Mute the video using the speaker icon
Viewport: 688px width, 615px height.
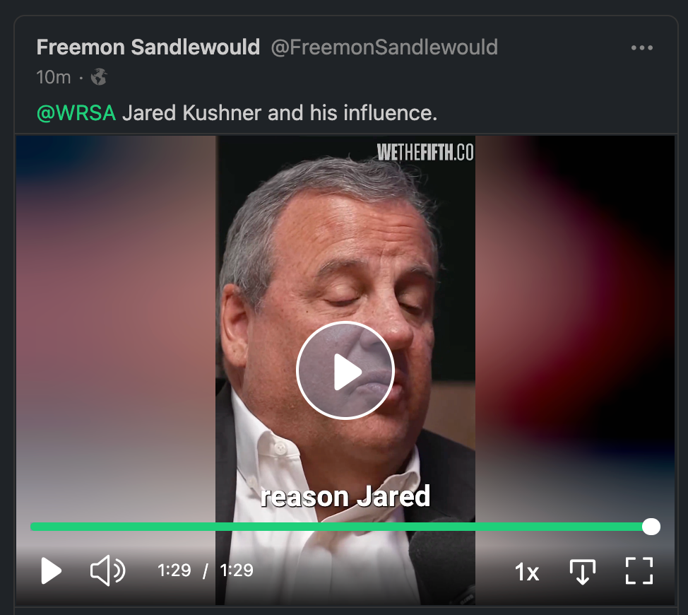[x=107, y=570]
